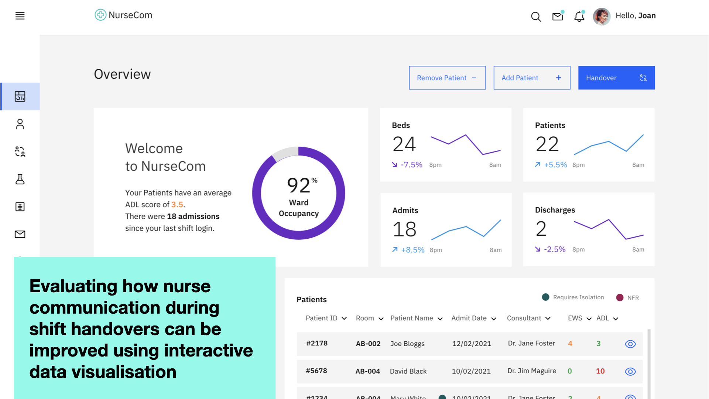Select the dashboard overview sidebar icon
The image size is (709, 399).
pyautogui.click(x=20, y=96)
